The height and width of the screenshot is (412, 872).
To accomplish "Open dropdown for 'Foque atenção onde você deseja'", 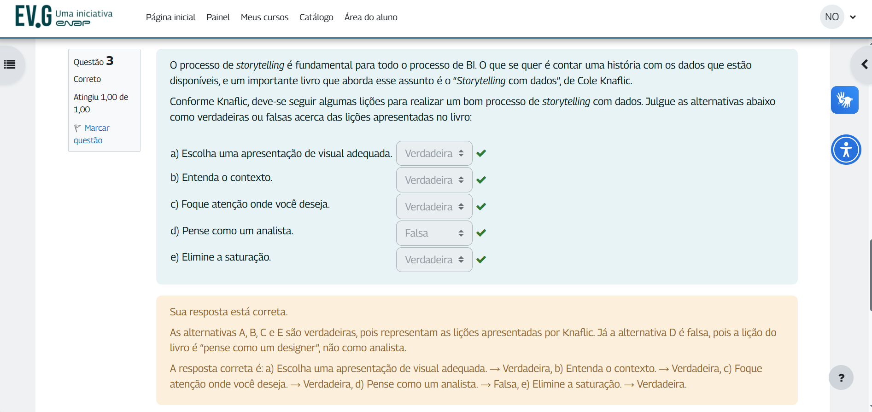I will pos(433,207).
